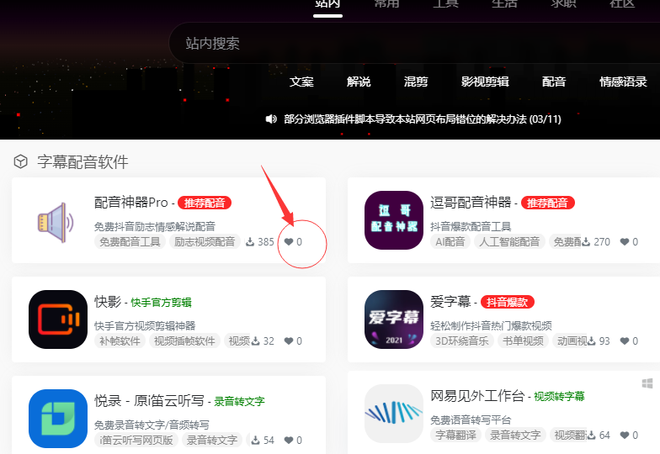Click the 人工智能配音 tag
660x454 pixels.
coord(509,242)
